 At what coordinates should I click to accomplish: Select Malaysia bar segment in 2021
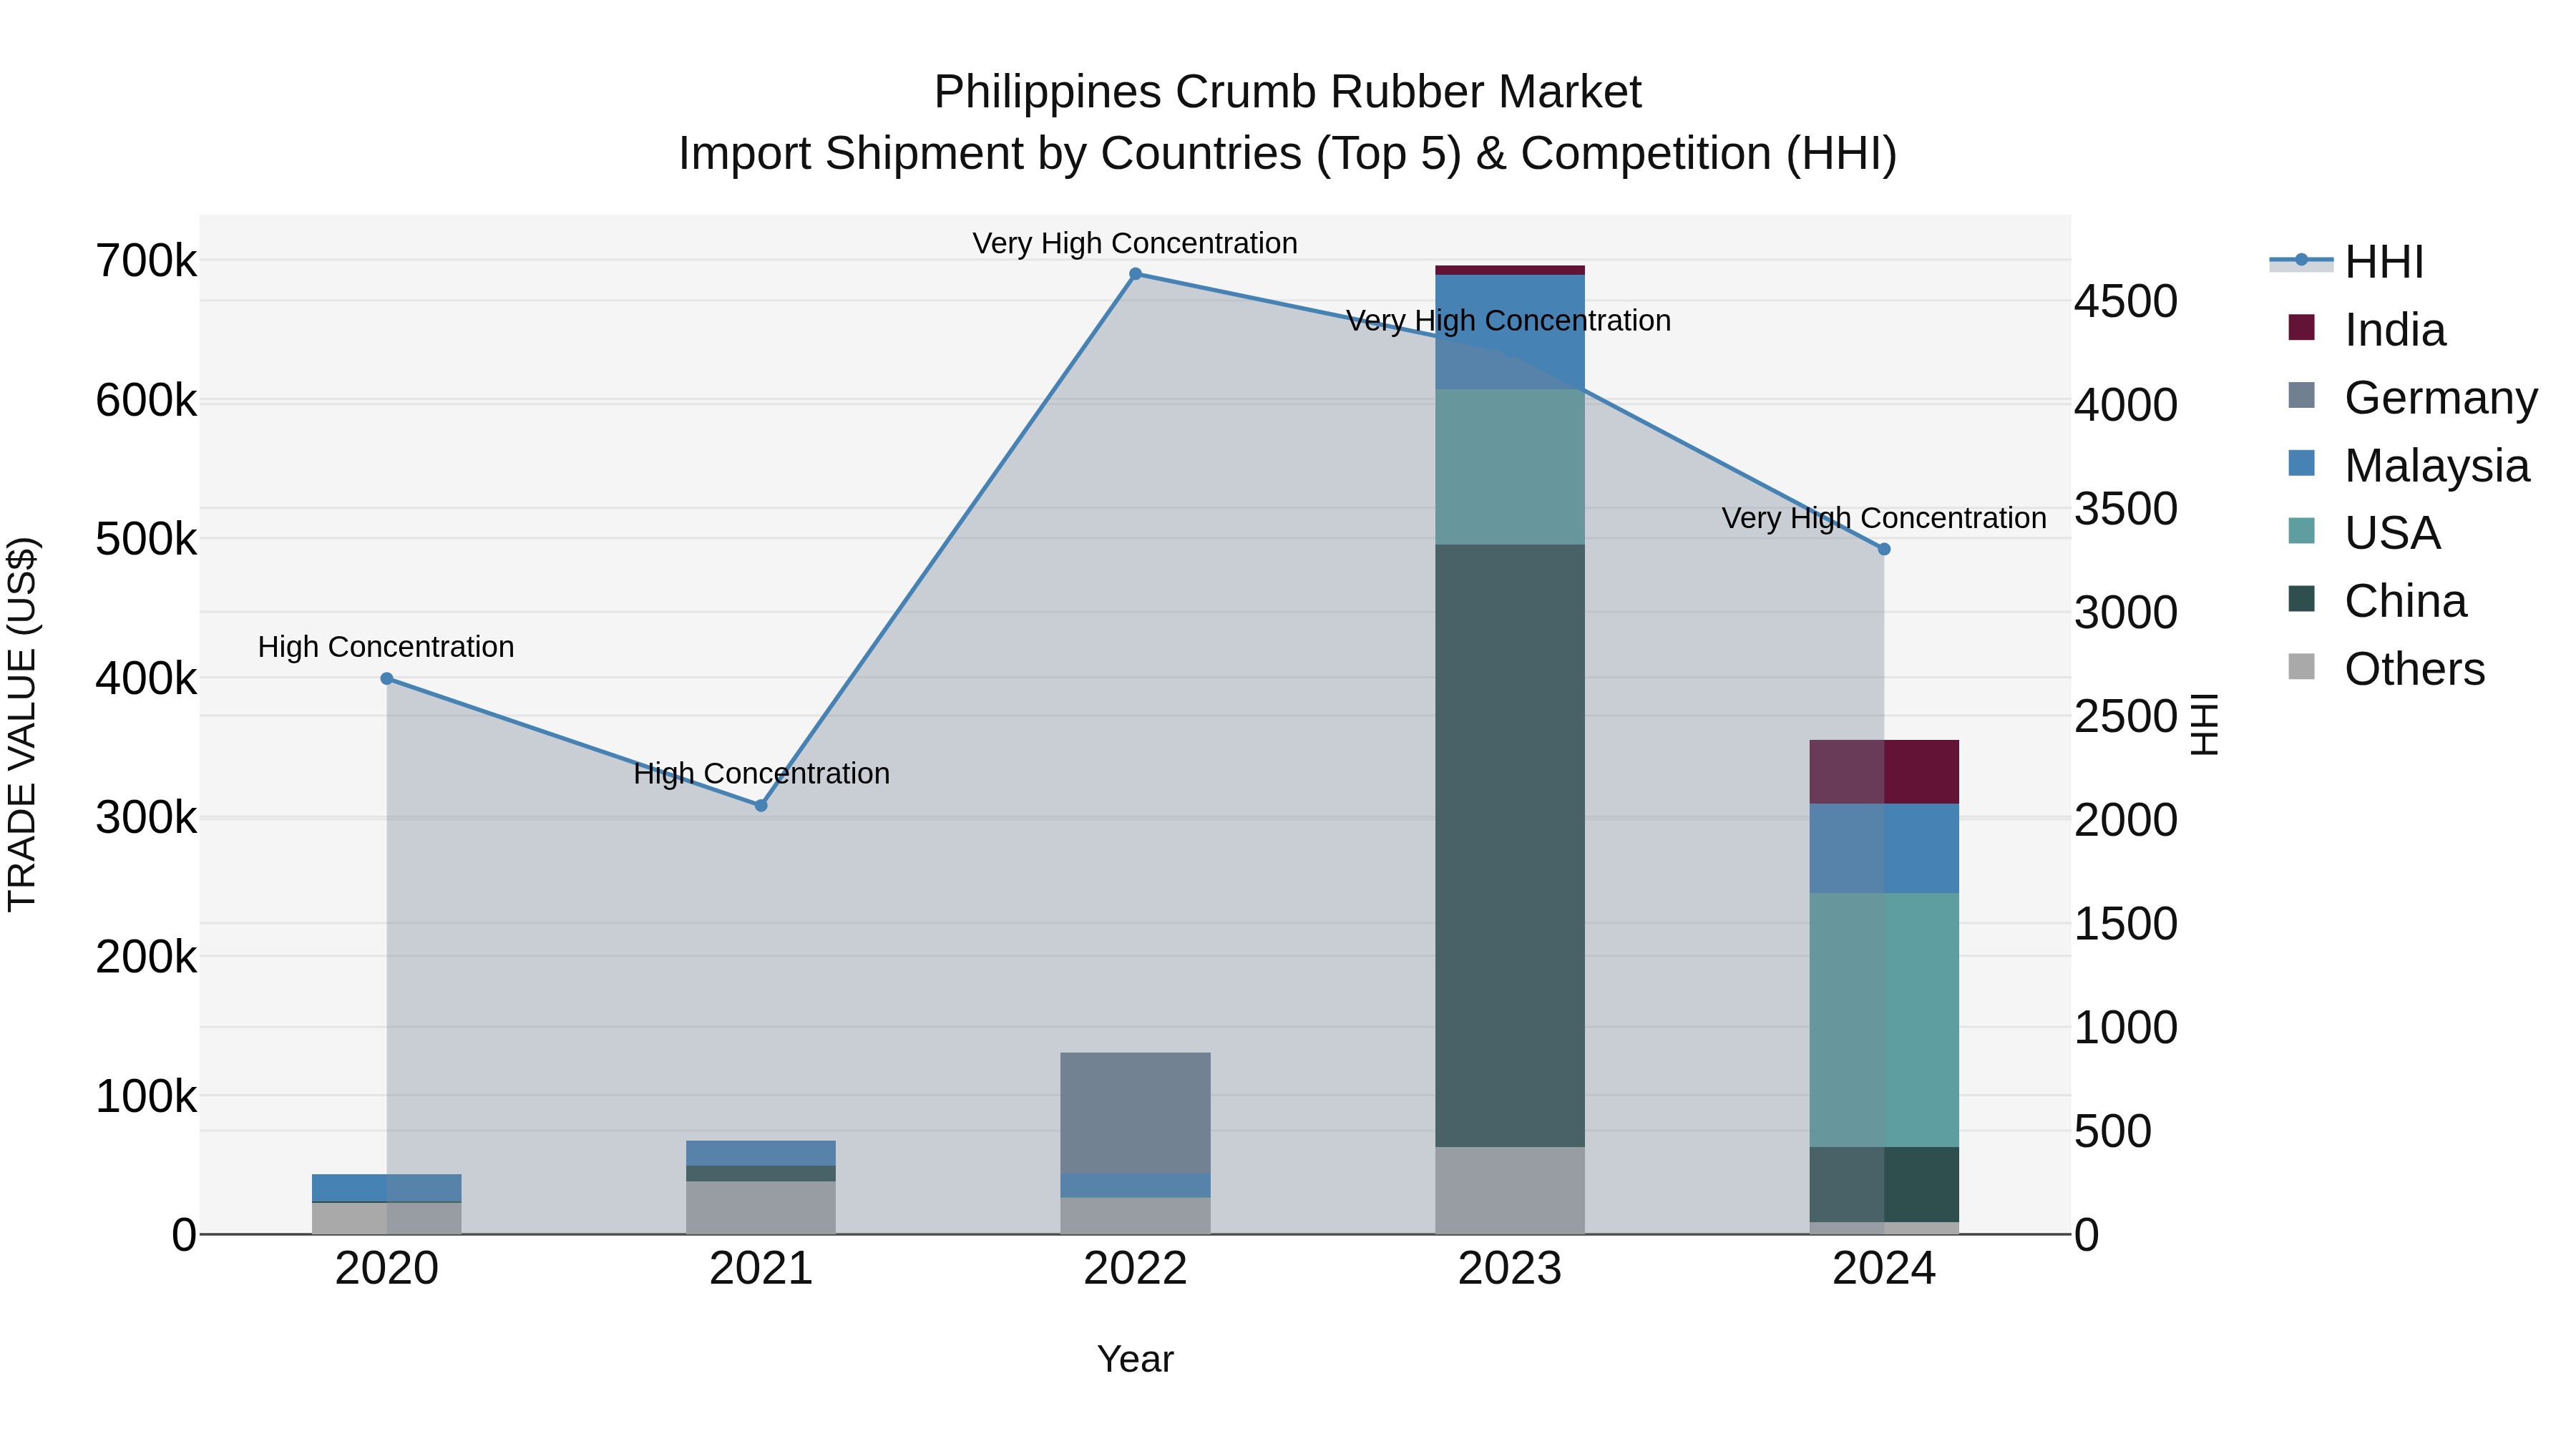click(x=761, y=1153)
